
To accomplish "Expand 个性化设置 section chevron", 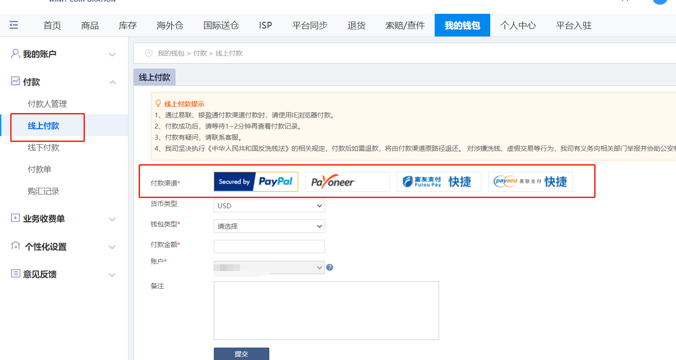I will (112, 247).
